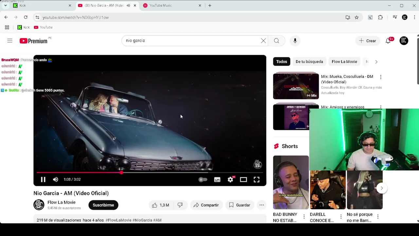The image size is (419, 236).
Task: Open options for Mix Mueka video
Action: pyautogui.click(x=380, y=77)
